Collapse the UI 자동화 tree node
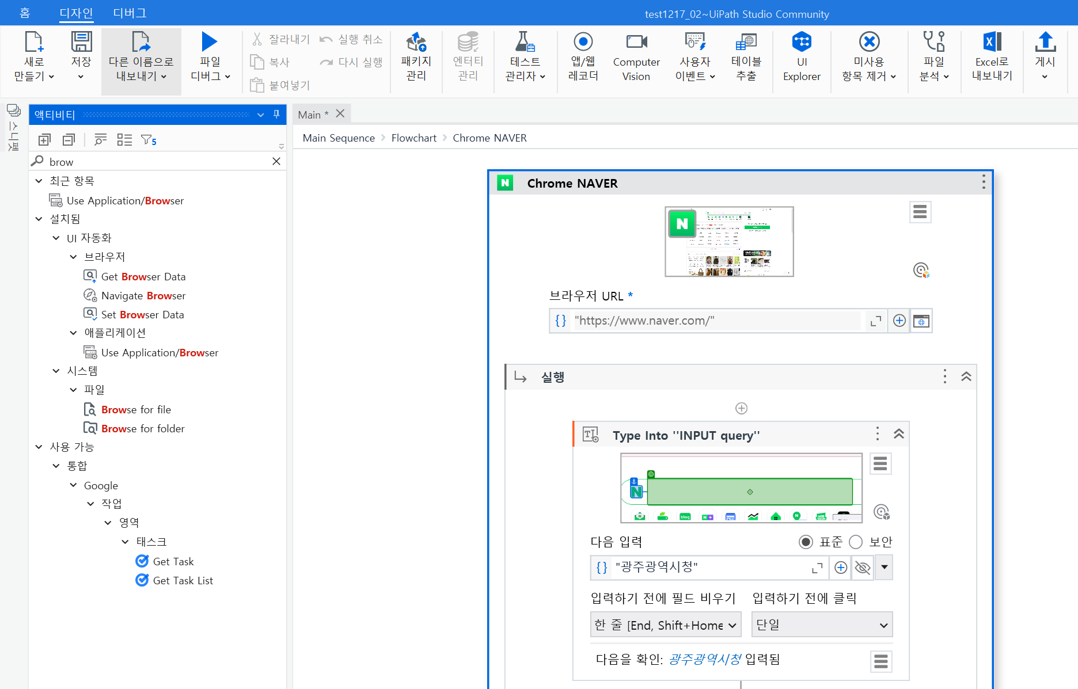Screen dimensions: 1078x689 point(56,238)
